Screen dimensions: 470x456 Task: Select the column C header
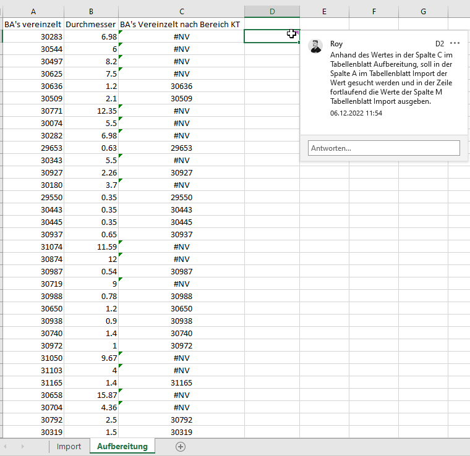181,11
